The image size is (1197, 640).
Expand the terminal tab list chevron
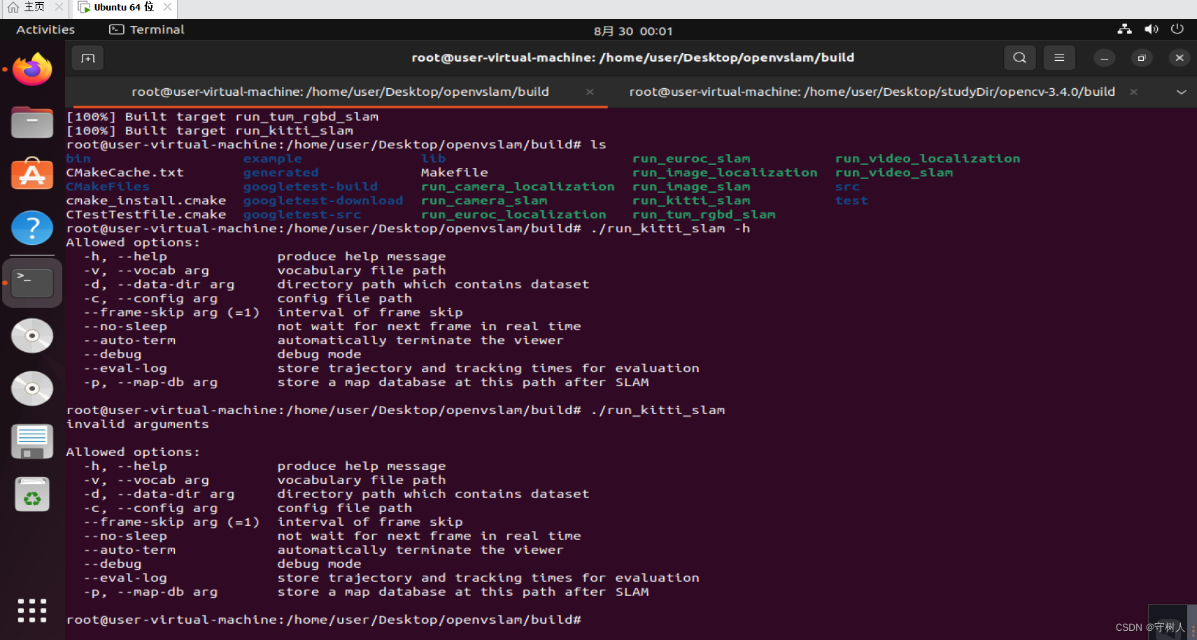1182,92
